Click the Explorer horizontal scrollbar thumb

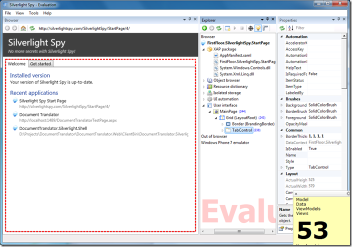click(239, 231)
